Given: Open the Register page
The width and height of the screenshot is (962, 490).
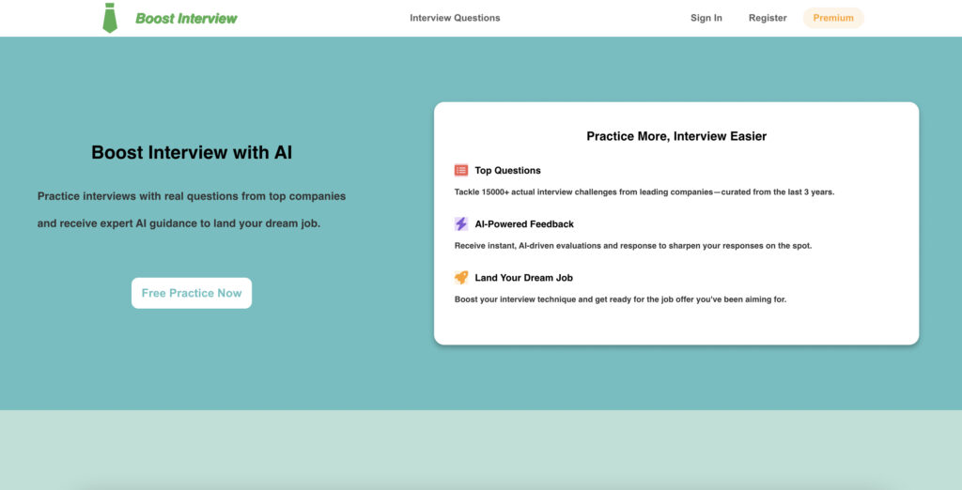Looking at the screenshot, I should 768,18.
